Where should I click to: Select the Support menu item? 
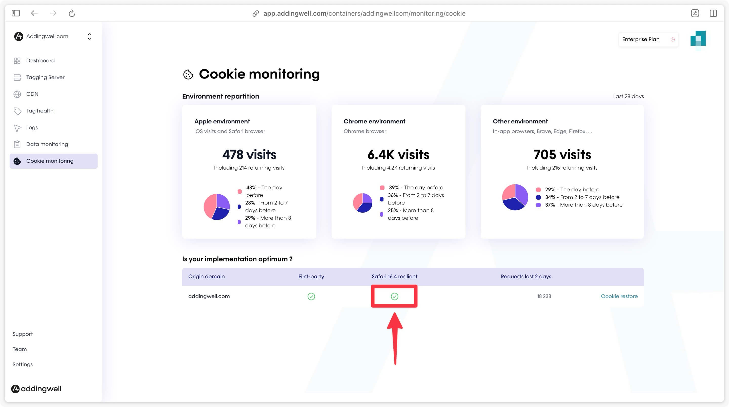tap(23, 333)
